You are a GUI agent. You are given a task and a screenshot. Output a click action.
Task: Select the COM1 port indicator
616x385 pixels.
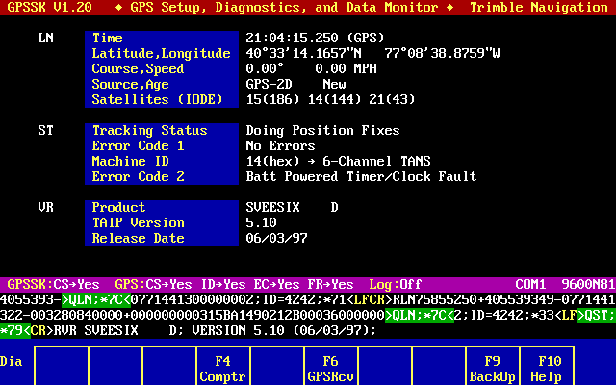tap(530, 285)
